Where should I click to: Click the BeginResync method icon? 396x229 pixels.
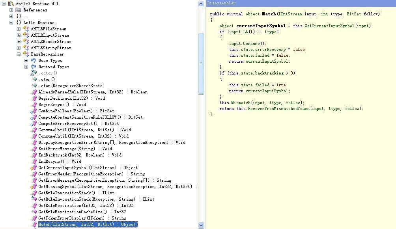pos(34,104)
